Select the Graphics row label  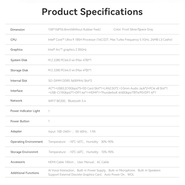(17, 50)
